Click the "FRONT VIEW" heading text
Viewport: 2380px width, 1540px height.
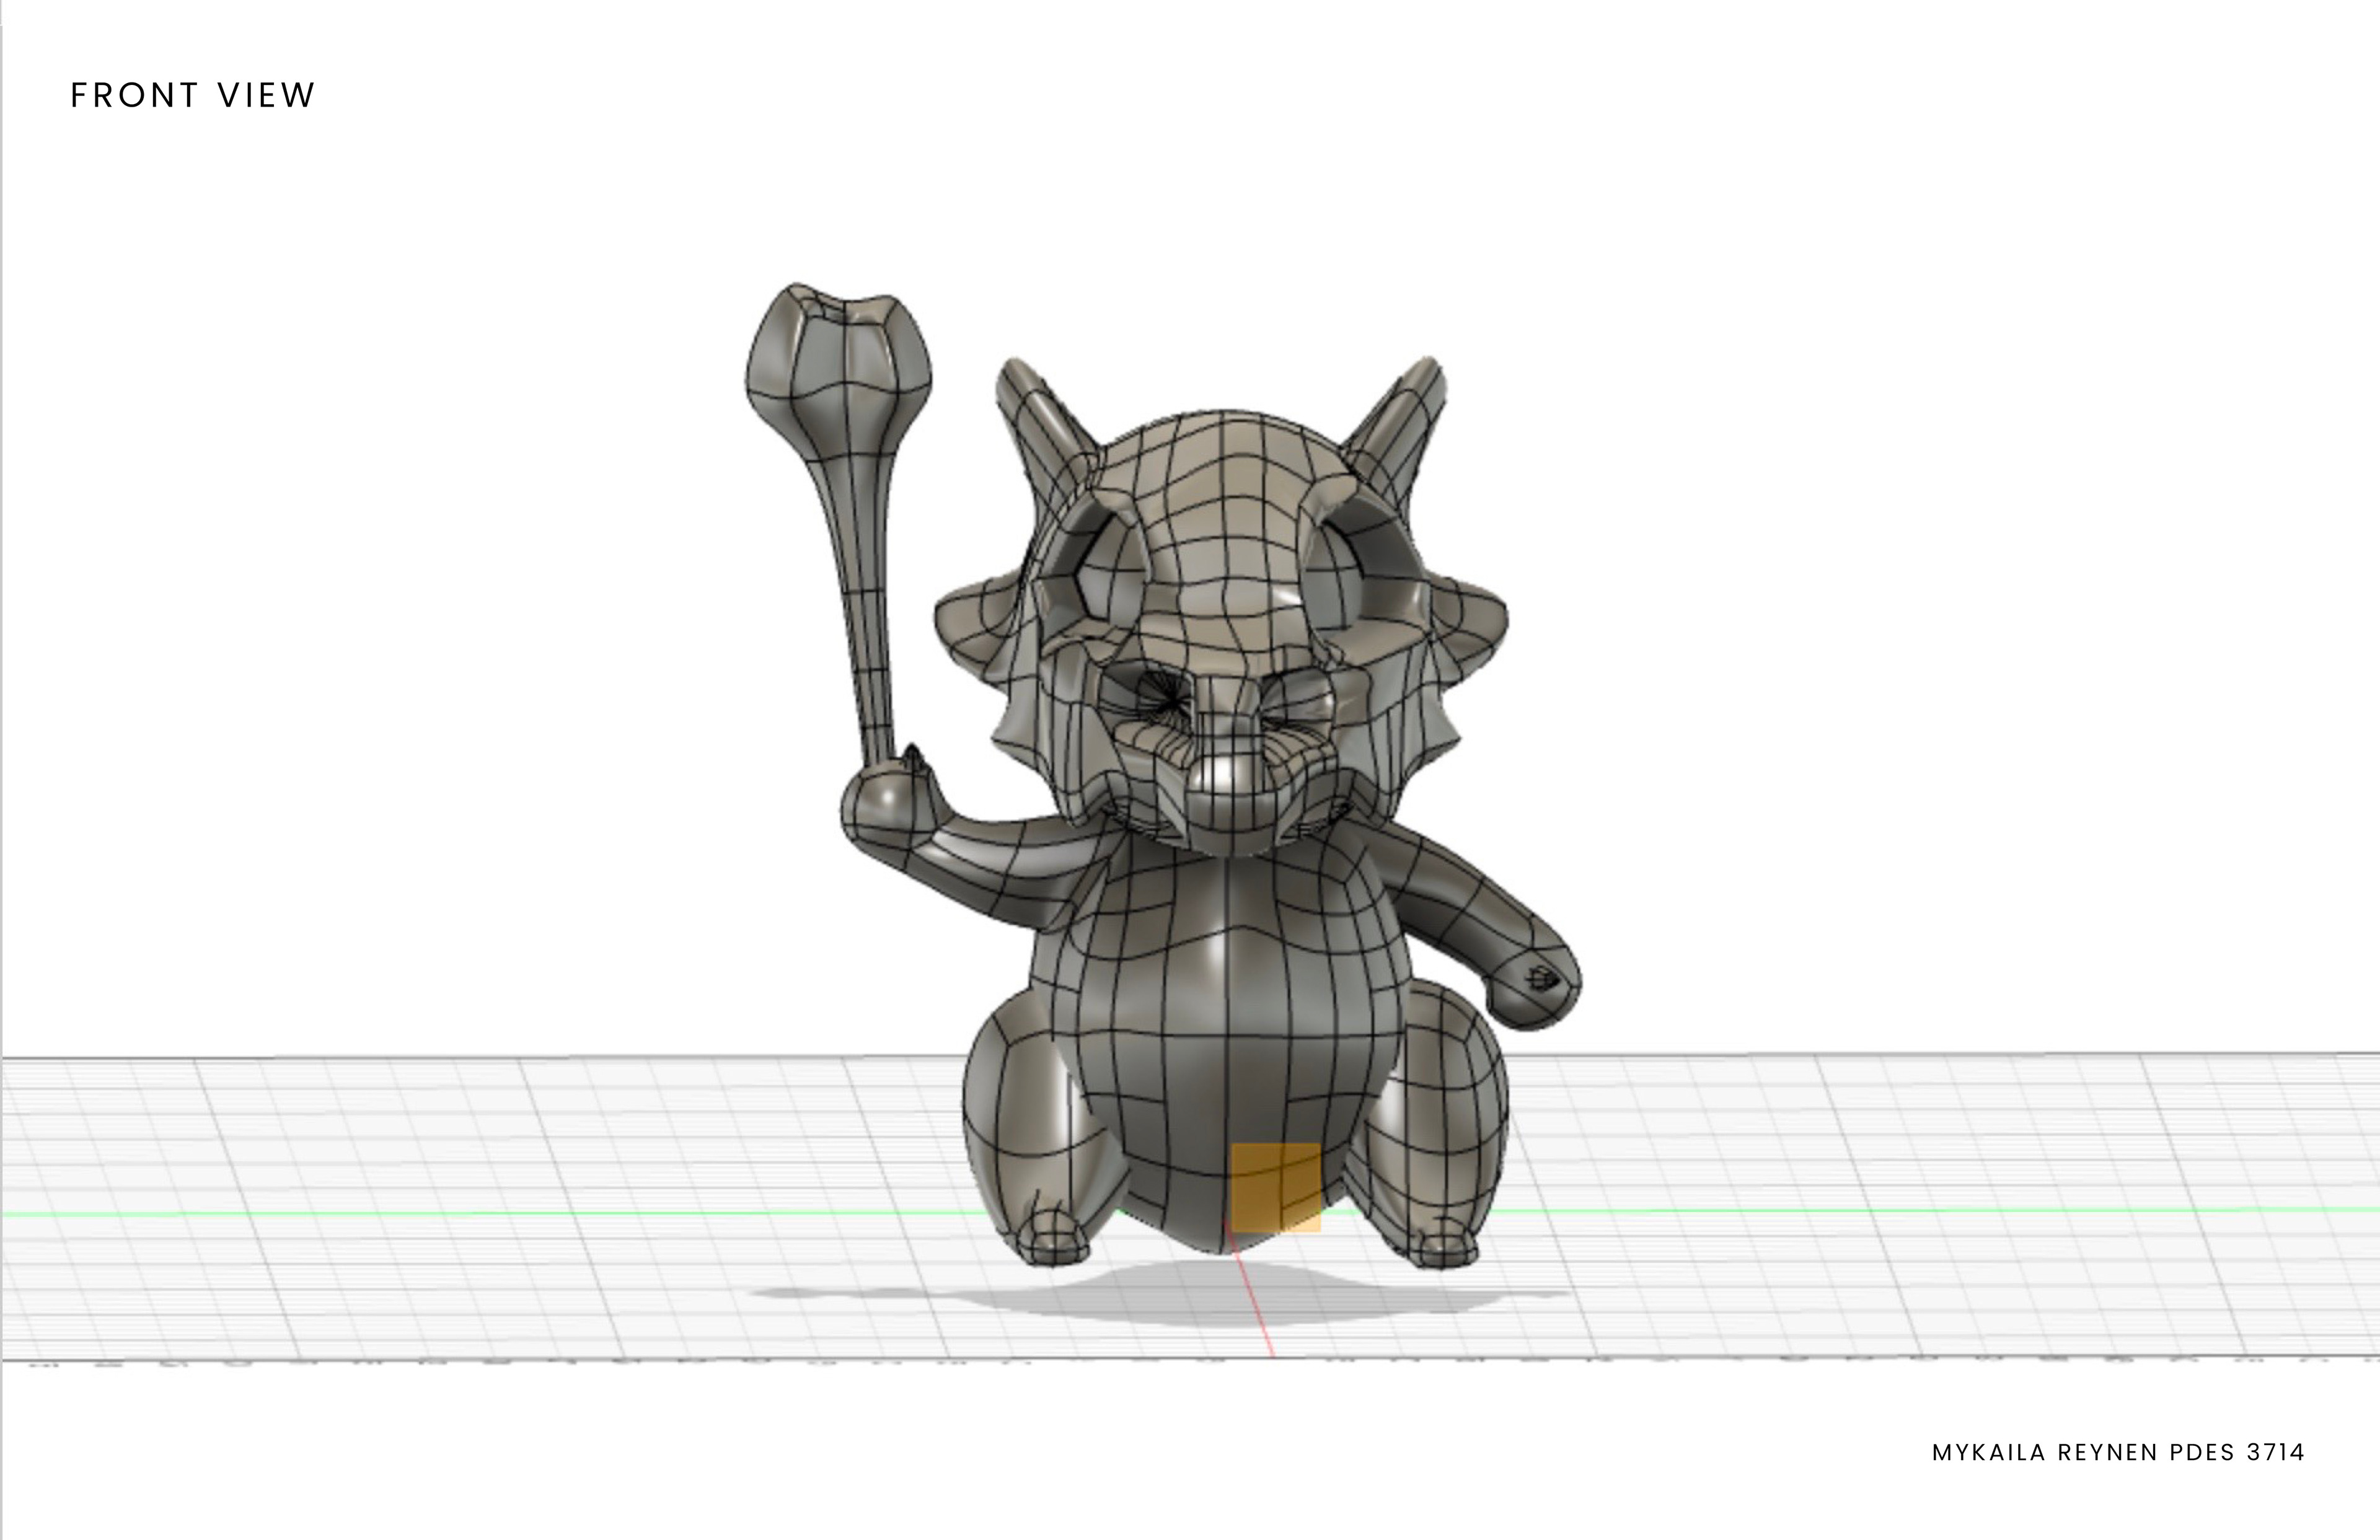(x=193, y=95)
